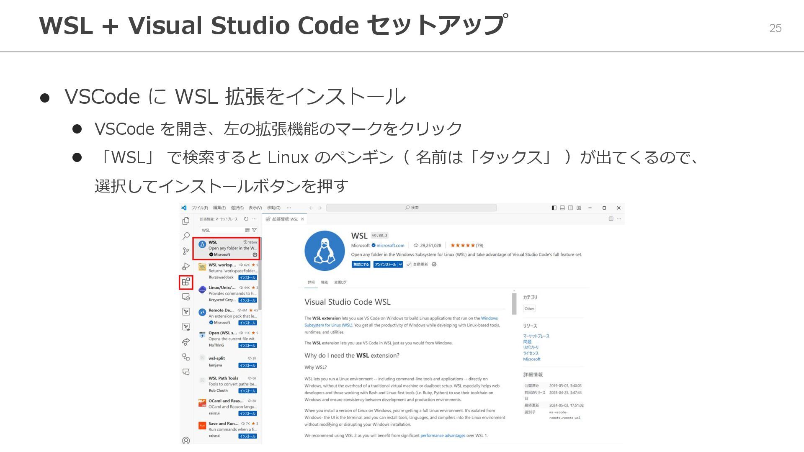Open the マーケットプレース resource link
This screenshot has width=804, height=452.
(x=536, y=336)
